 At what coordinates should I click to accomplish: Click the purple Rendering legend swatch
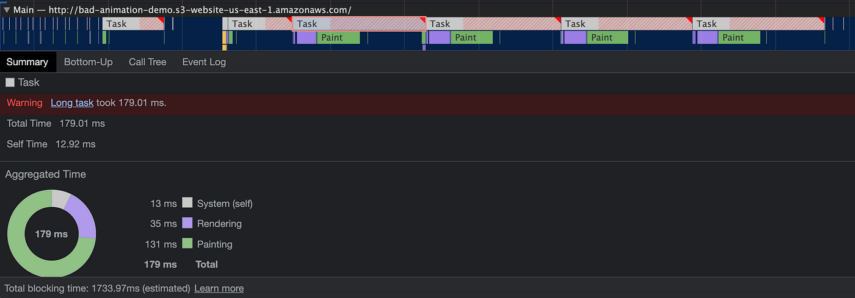[187, 223]
